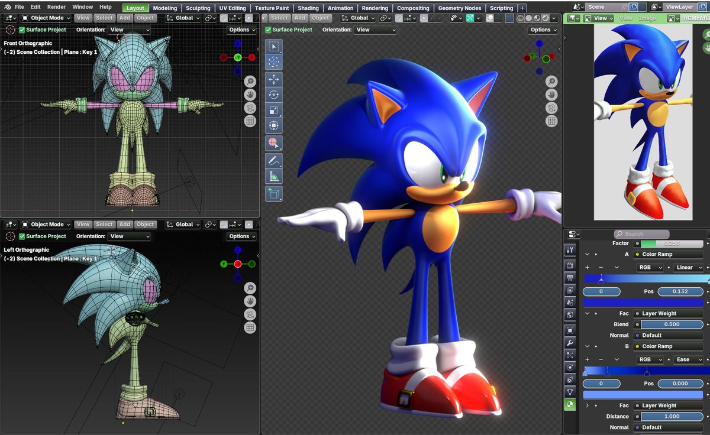Switch to the Modeling workspace tab
The width and height of the screenshot is (710, 435).
(x=164, y=8)
